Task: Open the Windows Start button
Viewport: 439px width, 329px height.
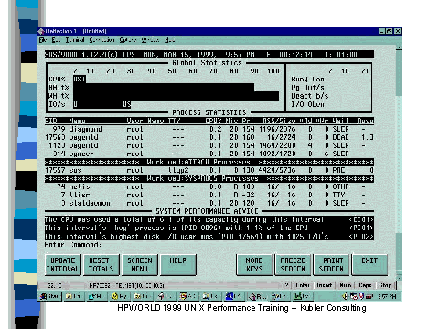Action: 51,296
